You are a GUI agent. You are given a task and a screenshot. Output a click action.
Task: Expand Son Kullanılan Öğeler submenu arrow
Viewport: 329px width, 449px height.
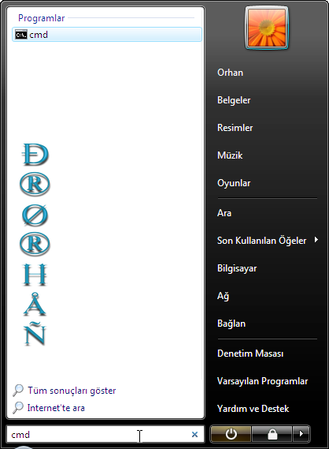pyautogui.click(x=316, y=240)
